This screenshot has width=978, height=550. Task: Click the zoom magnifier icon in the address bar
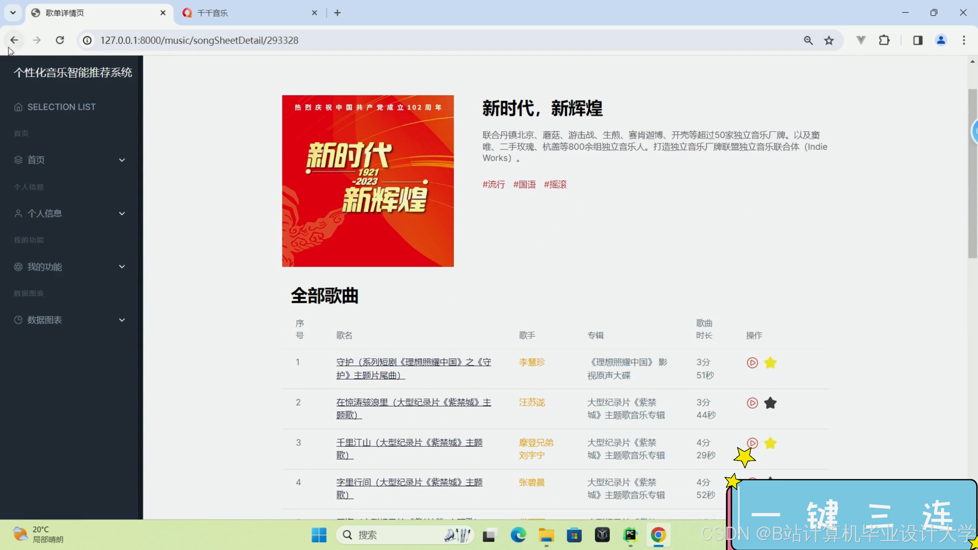click(x=808, y=40)
